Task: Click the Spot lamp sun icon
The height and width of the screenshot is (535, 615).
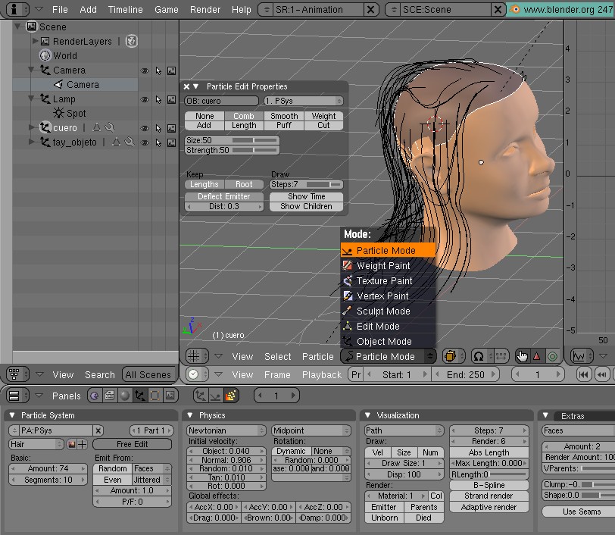Action: [x=58, y=114]
